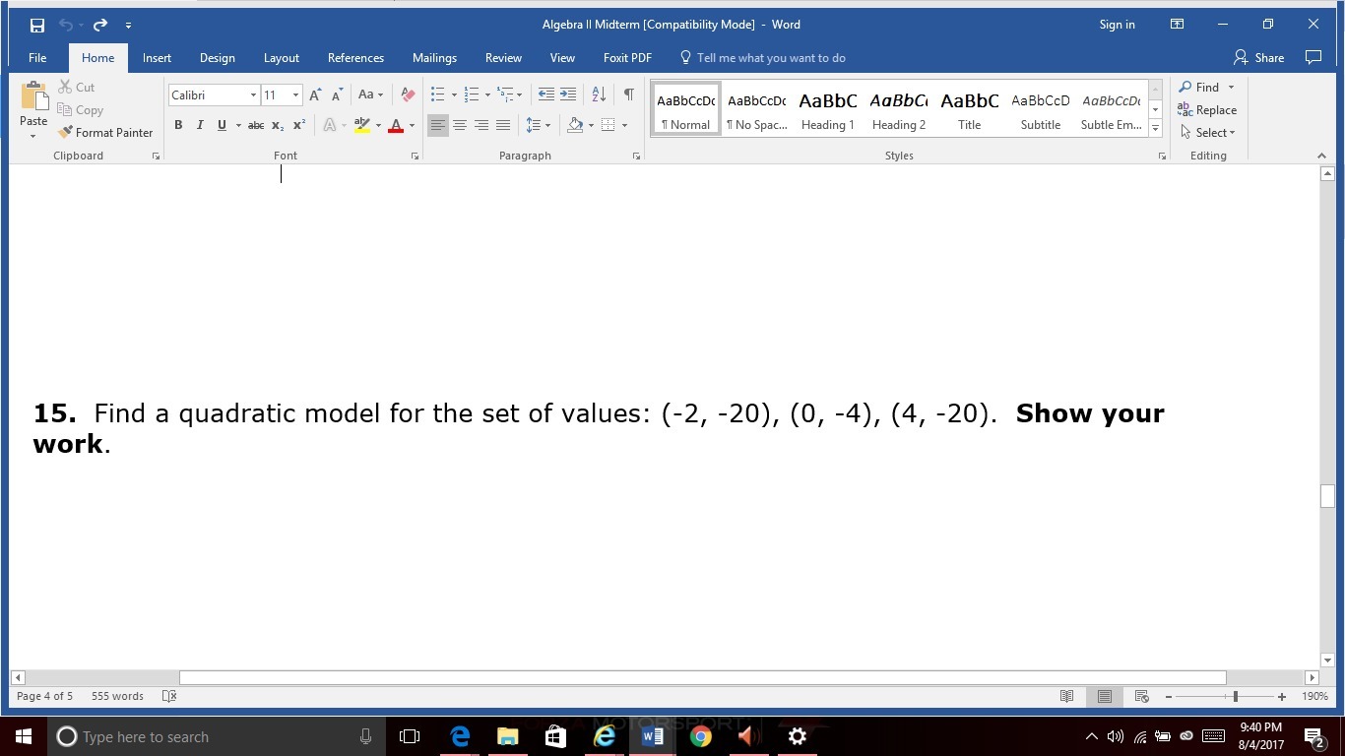Click the Cut button
This screenshot has width=1345, height=756.
[x=77, y=88]
